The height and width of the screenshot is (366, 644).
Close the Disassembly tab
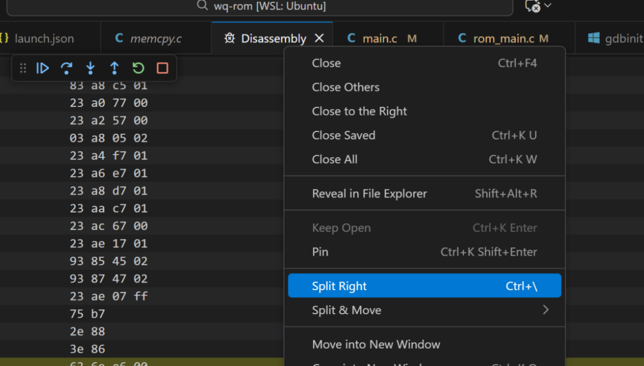click(319, 38)
